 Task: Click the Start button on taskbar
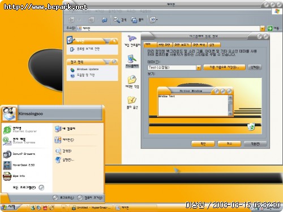point(9,207)
